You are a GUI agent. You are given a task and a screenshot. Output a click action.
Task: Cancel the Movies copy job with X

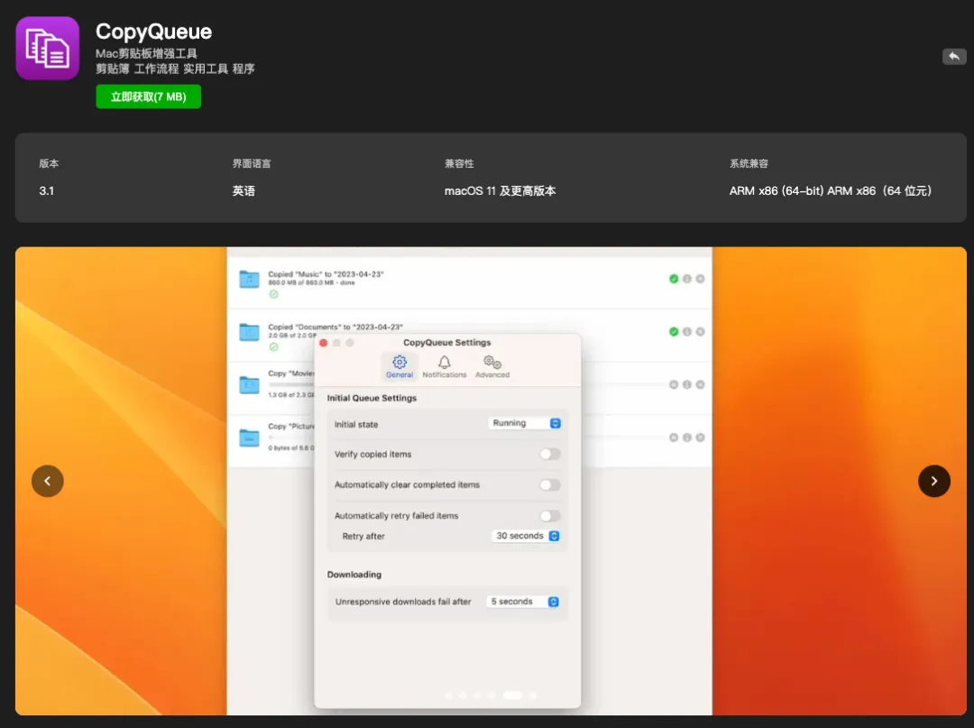(700, 384)
